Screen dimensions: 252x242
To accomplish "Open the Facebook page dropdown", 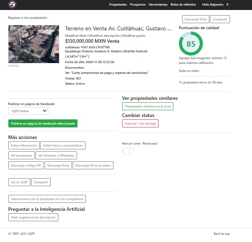I will pos(28,111).
